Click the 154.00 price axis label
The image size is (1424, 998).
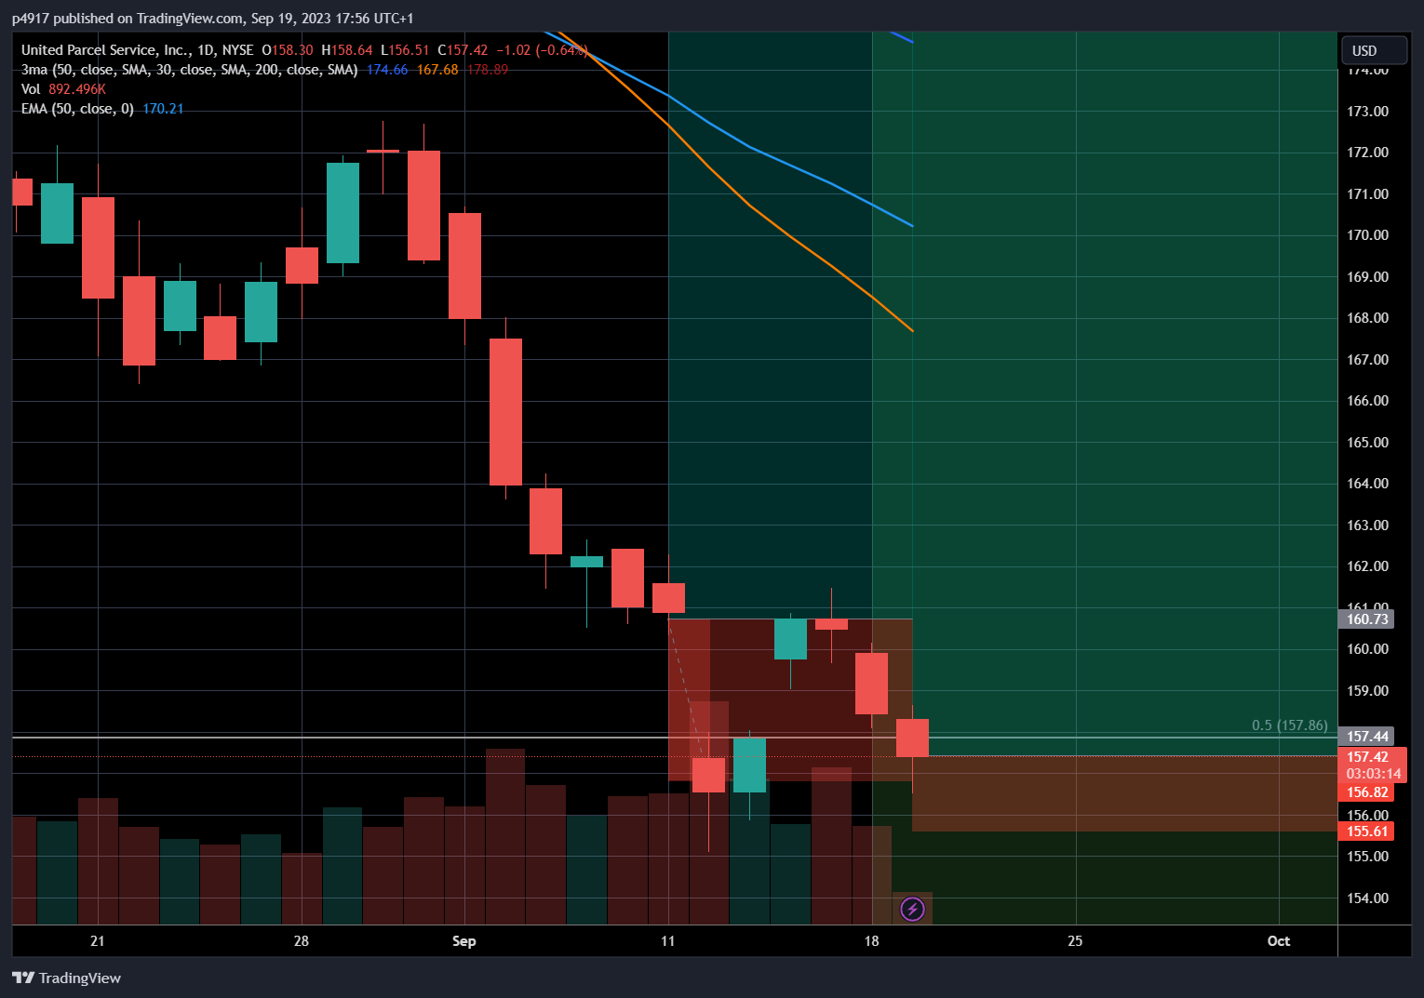coord(1367,898)
